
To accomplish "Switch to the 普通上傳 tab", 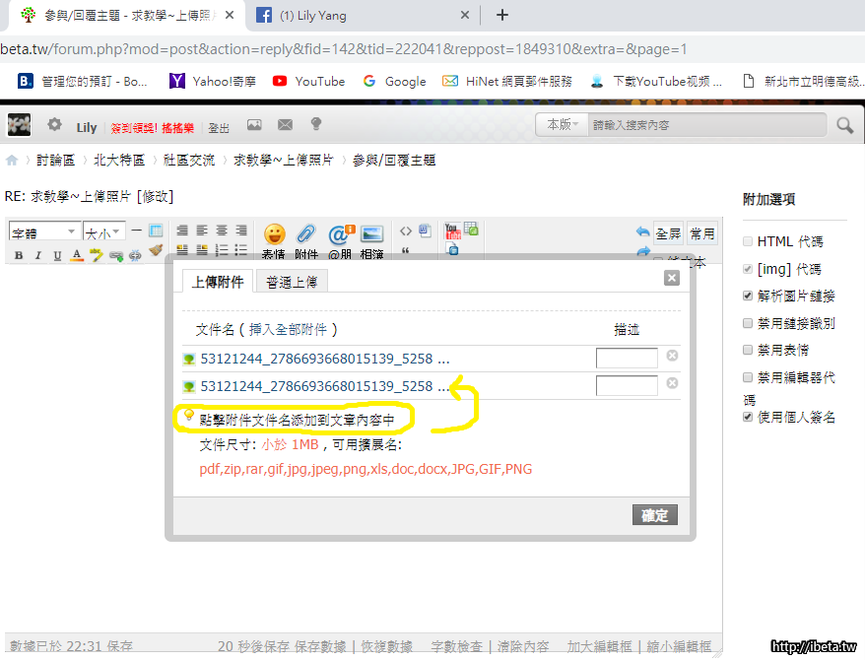I will (x=292, y=282).
